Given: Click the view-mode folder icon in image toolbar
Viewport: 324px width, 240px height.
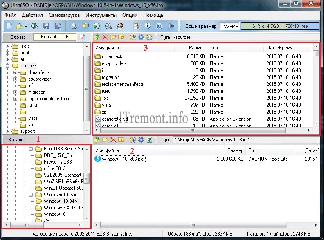Looking at the screenshot, I should coord(149,37).
